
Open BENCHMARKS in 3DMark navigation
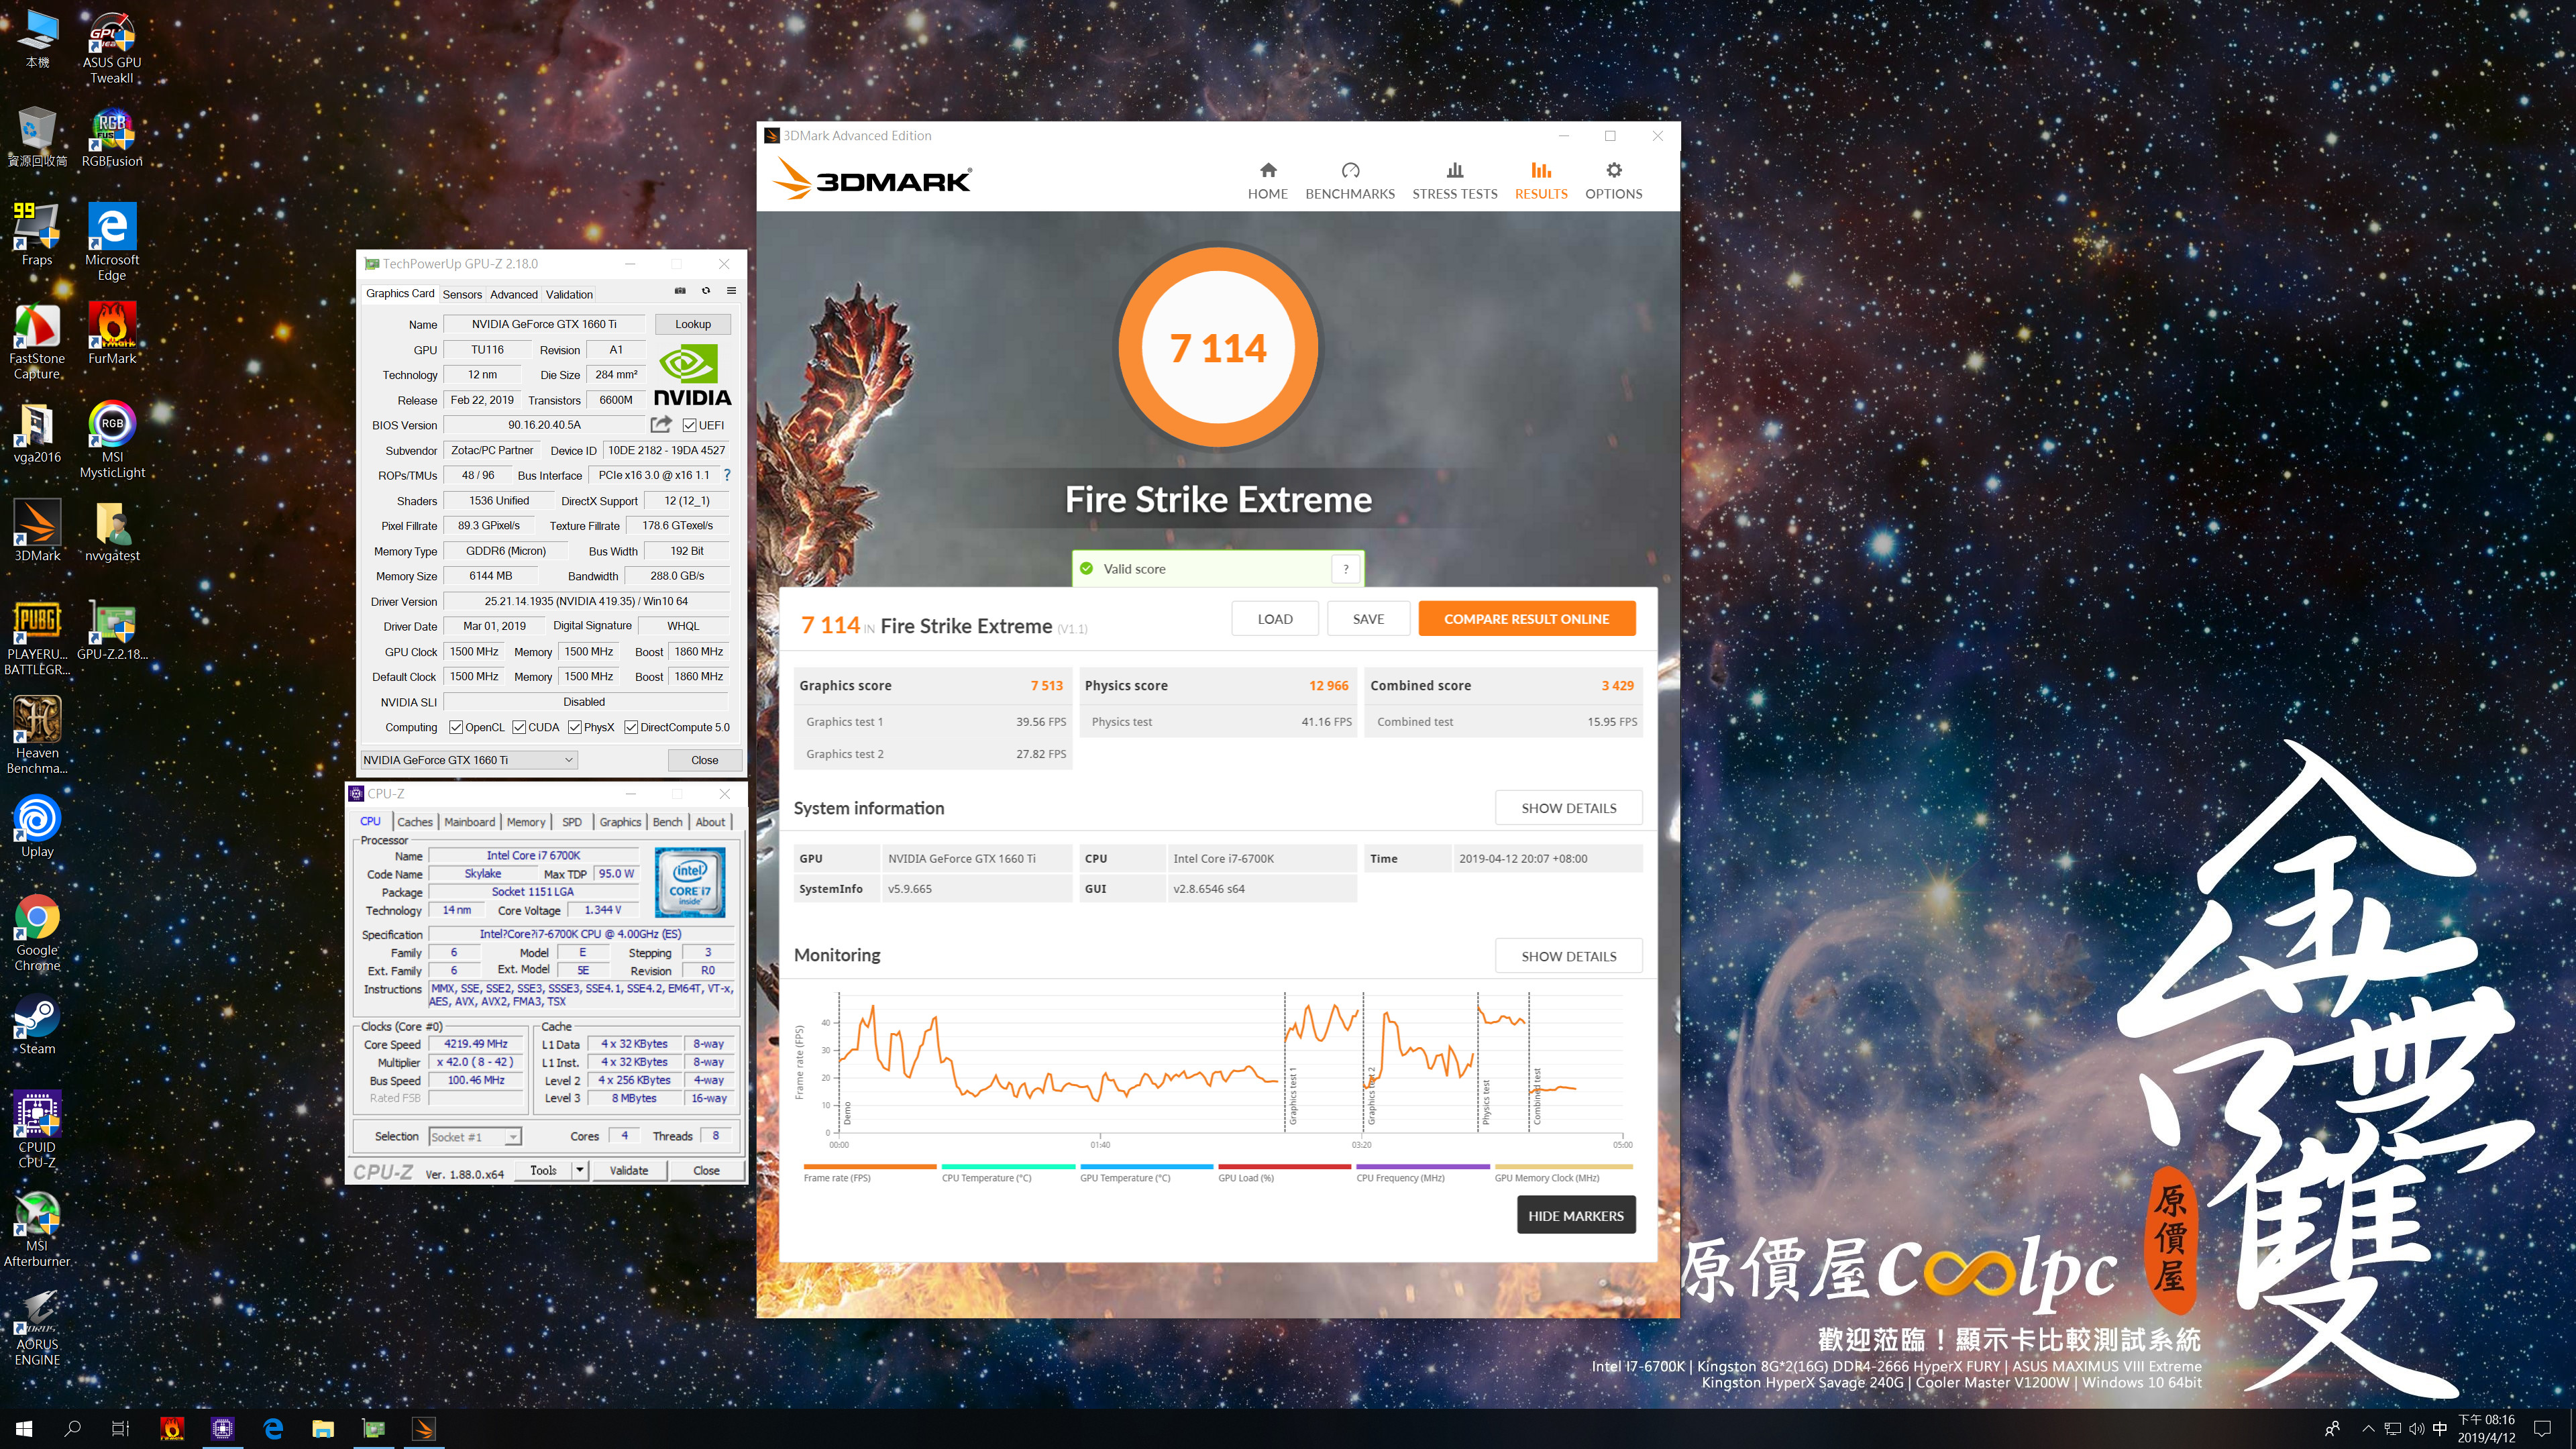click(1349, 181)
